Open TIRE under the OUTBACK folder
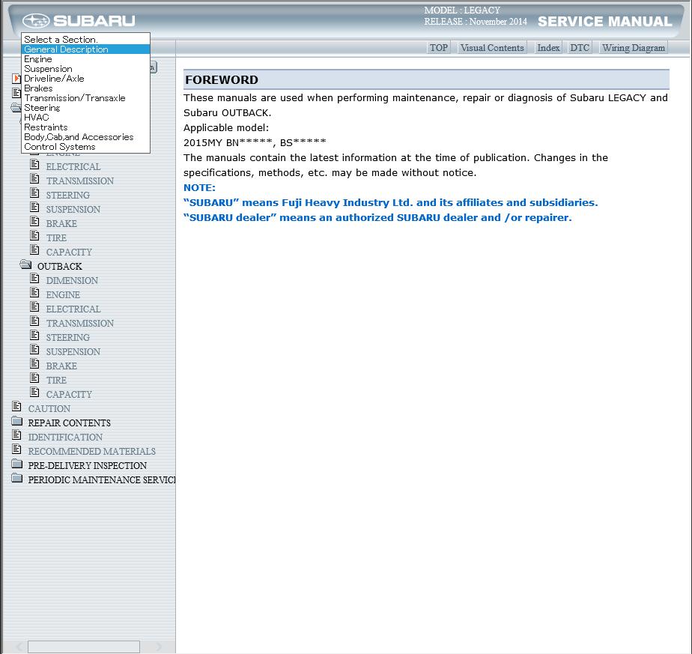Image resolution: width=692 pixels, height=654 pixels. 56,380
